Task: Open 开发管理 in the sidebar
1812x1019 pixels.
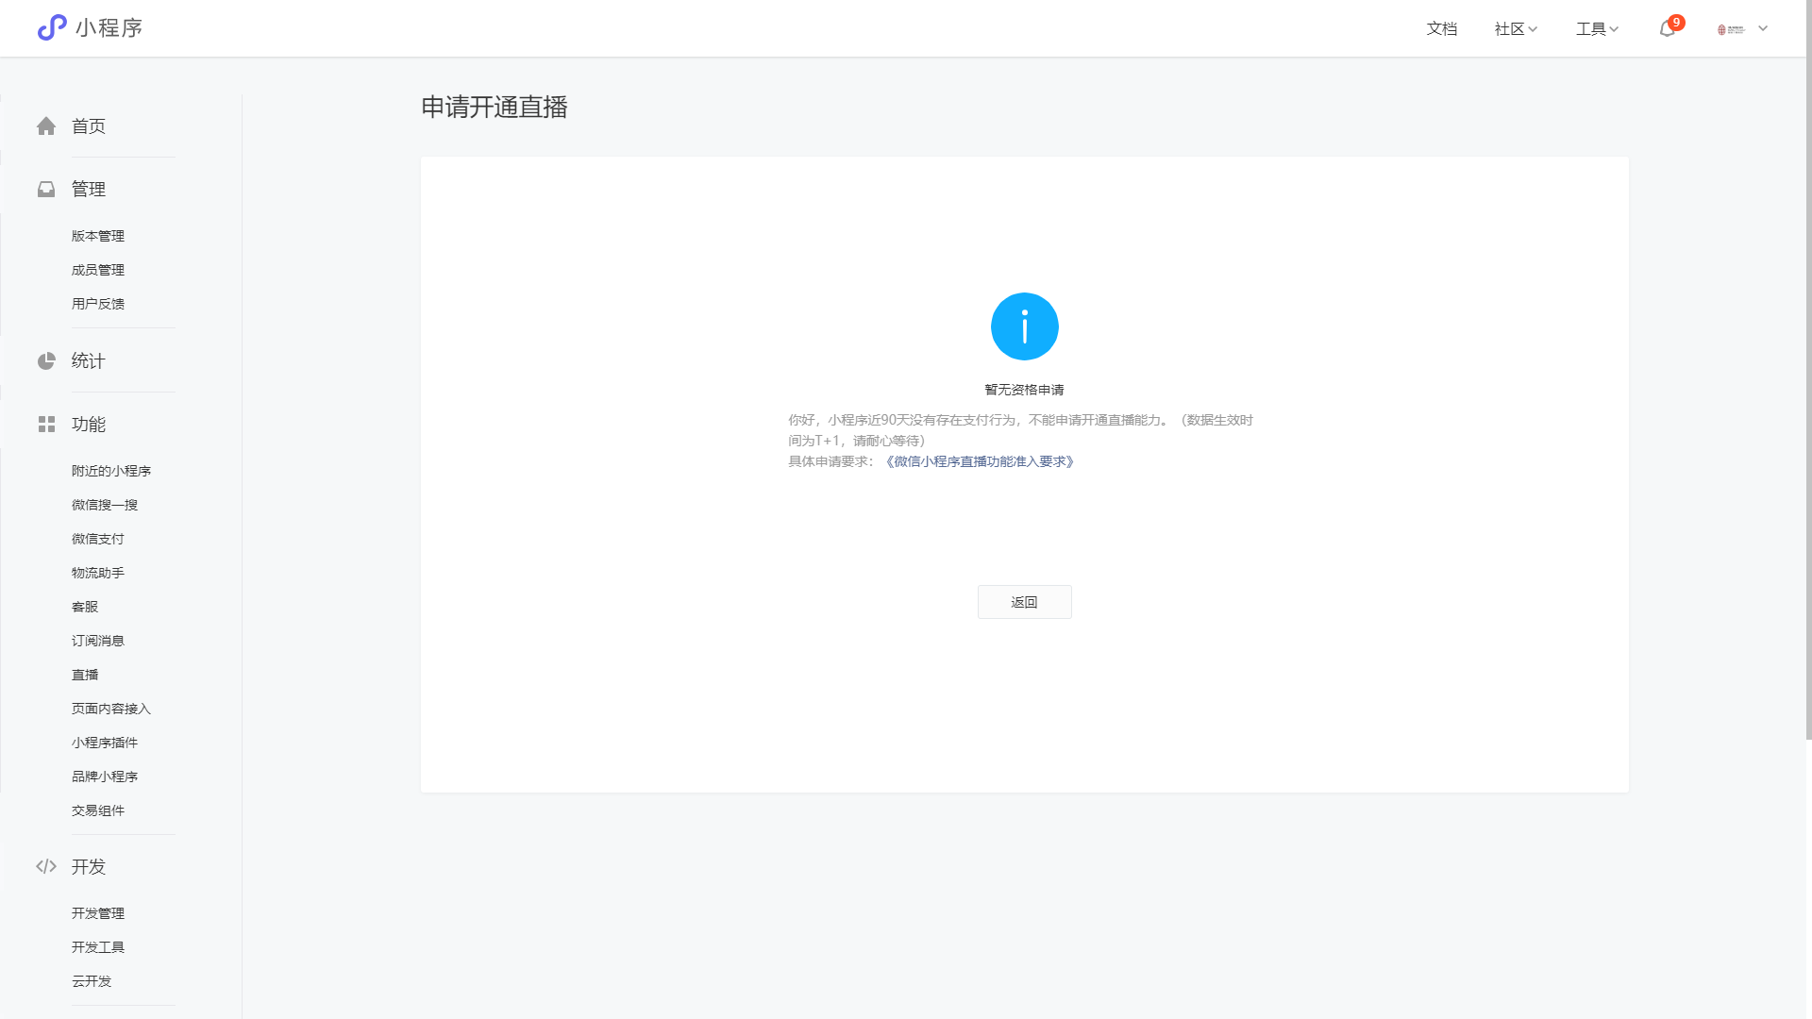Action: (x=98, y=913)
